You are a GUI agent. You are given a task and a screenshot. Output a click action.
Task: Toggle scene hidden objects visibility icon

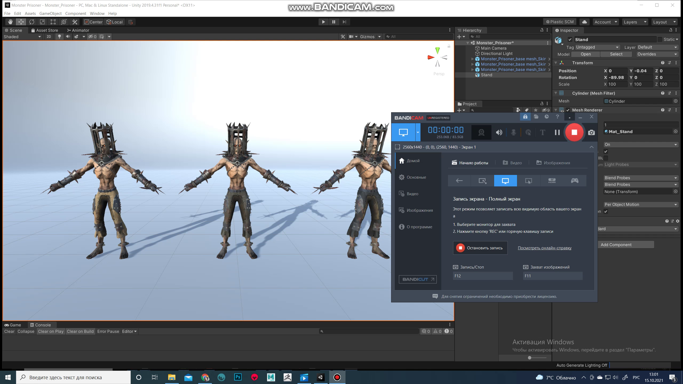(92, 37)
